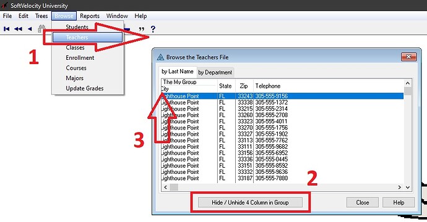Click the binoculars search icon
Screen dimensions: 427x222
tap(41, 28)
